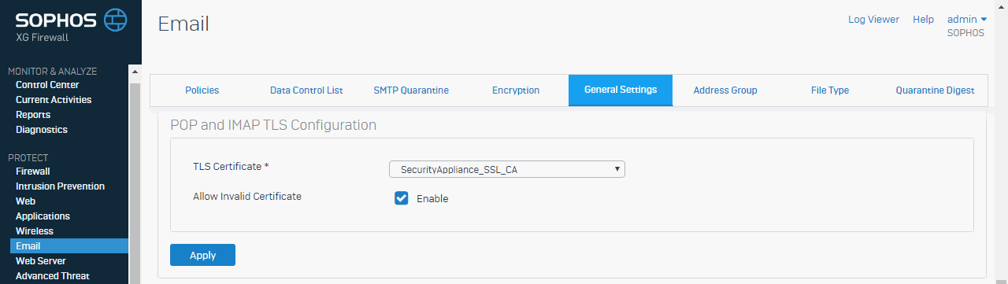Open Quarantine Digest tab
The width and height of the screenshot is (1008, 284).
[x=935, y=90]
